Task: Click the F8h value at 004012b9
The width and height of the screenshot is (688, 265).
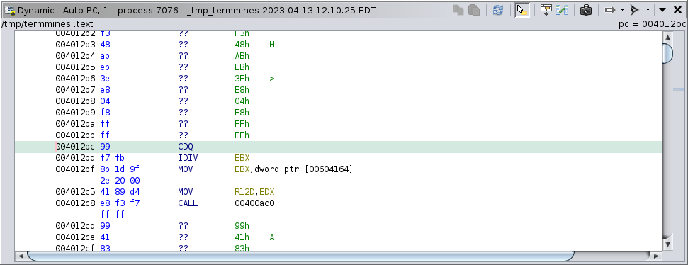Action: pos(242,113)
